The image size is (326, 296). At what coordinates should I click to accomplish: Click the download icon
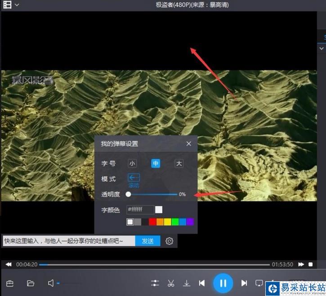coord(187,283)
